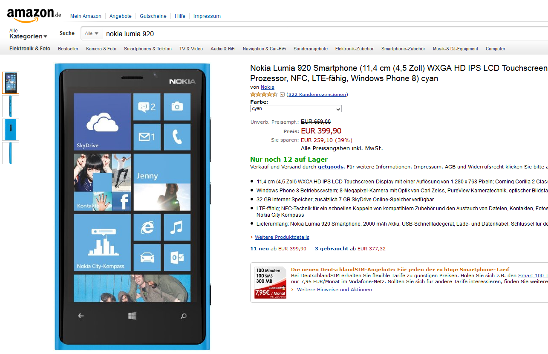The height and width of the screenshot is (354, 548).
Task: Go to the Amazon.de home logo
Action: pos(34,15)
